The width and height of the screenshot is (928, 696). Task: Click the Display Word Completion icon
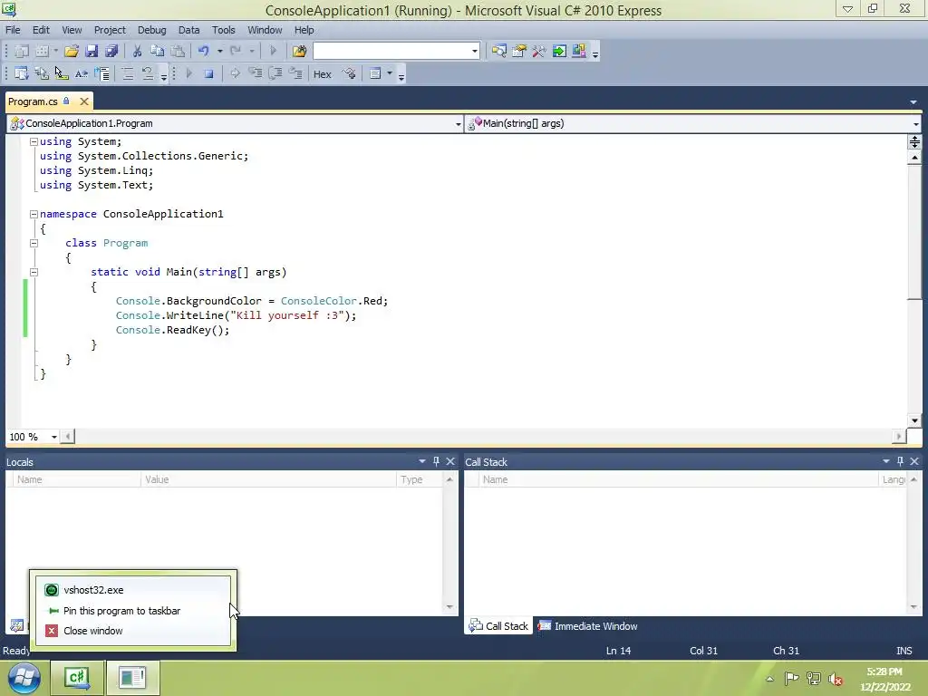82,74
